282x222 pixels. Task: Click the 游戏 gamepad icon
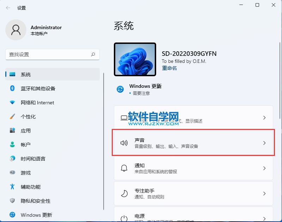click(x=12, y=172)
